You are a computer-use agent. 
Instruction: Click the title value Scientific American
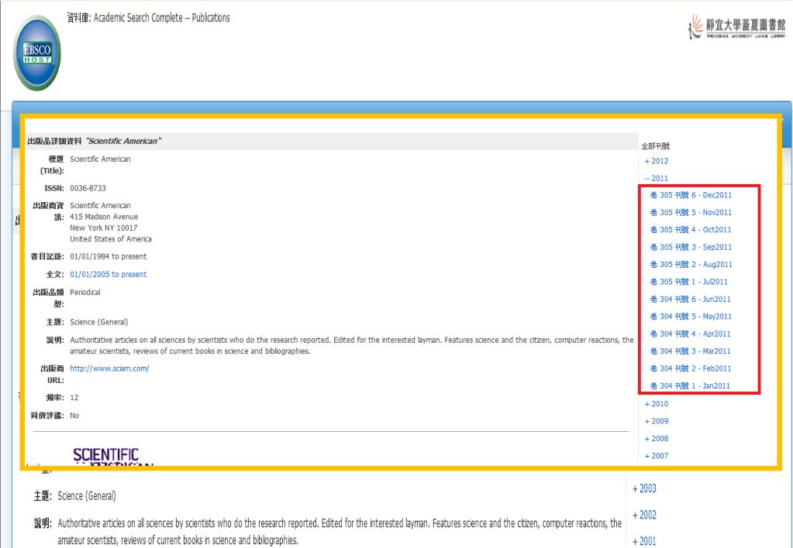point(100,159)
